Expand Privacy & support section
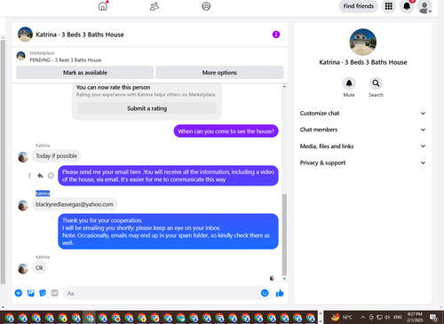Screen dimensions: 444x324 click(x=363, y=162)
